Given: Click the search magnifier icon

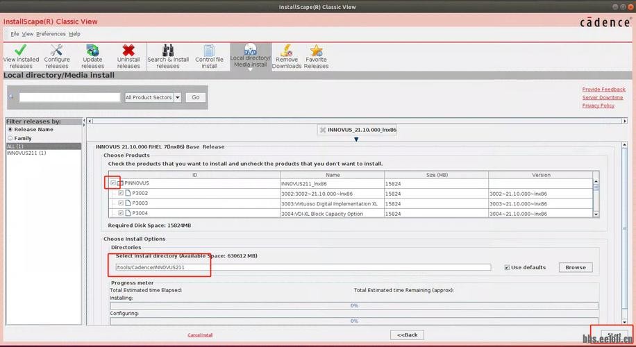Looking at the screenshot, I should [11, 97].
